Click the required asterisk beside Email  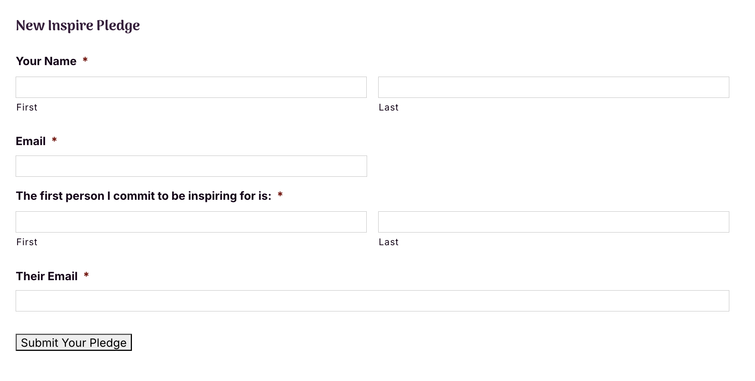(x=54, y=140)
